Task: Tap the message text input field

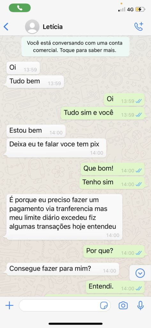Action: (65, 306)
